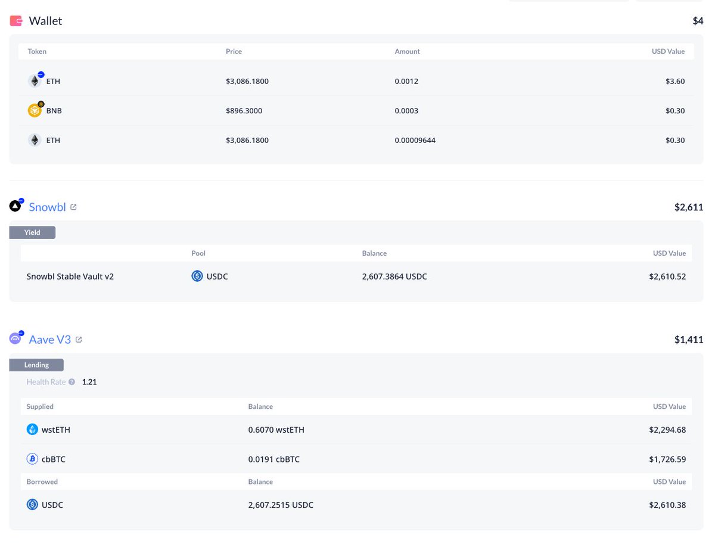Click the Price column header in Wallet
The image size is (715, 553).
[234, 51]
